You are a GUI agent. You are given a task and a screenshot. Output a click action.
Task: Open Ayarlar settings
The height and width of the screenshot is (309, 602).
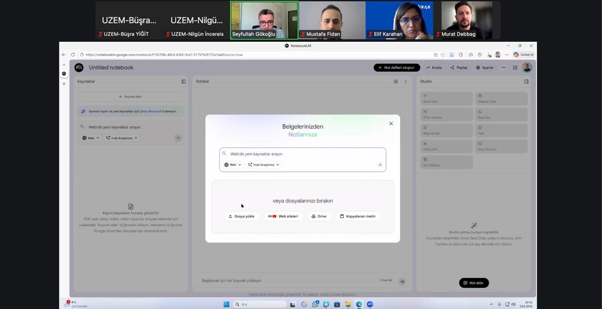point(485,68)
